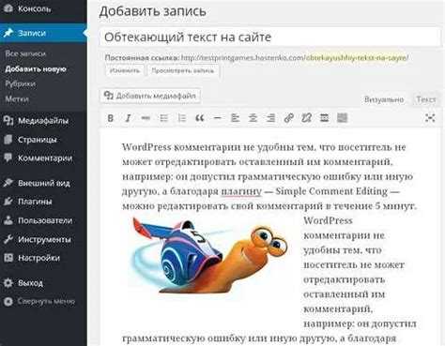Align text left
Image resolution: width=445 pixels, height=346 pixels.
pyautogui.click(x=235, y=118)
